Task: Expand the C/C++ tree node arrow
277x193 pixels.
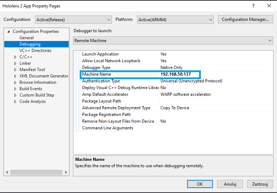Action: [x=15, y=57]
